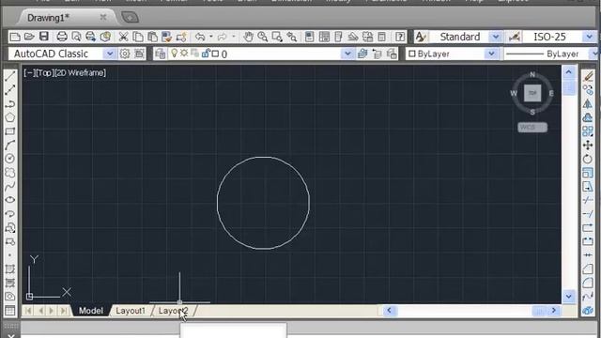Open the AutoCAD Classic workspace dropdown
The width and height of the screenshot is (601, 338).
point(110,54)
